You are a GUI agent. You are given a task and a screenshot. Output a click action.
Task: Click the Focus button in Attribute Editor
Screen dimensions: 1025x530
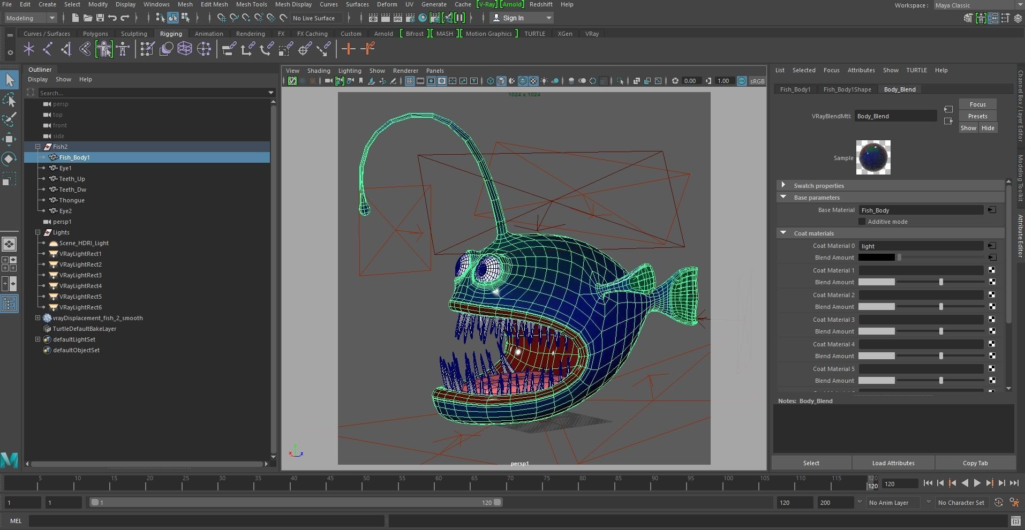[977, 104]
